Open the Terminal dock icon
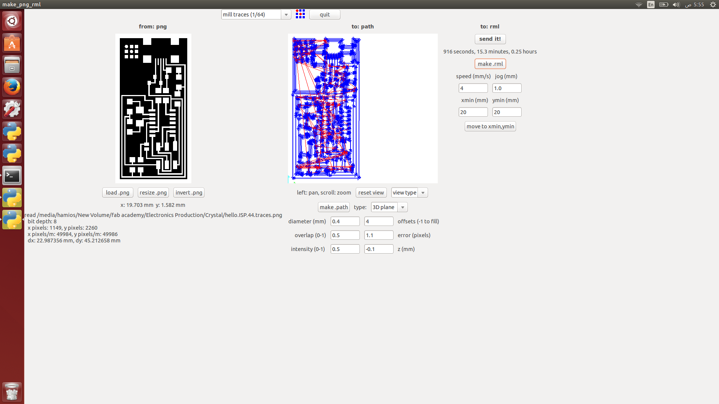719x404 pixels. coord(12,175)
